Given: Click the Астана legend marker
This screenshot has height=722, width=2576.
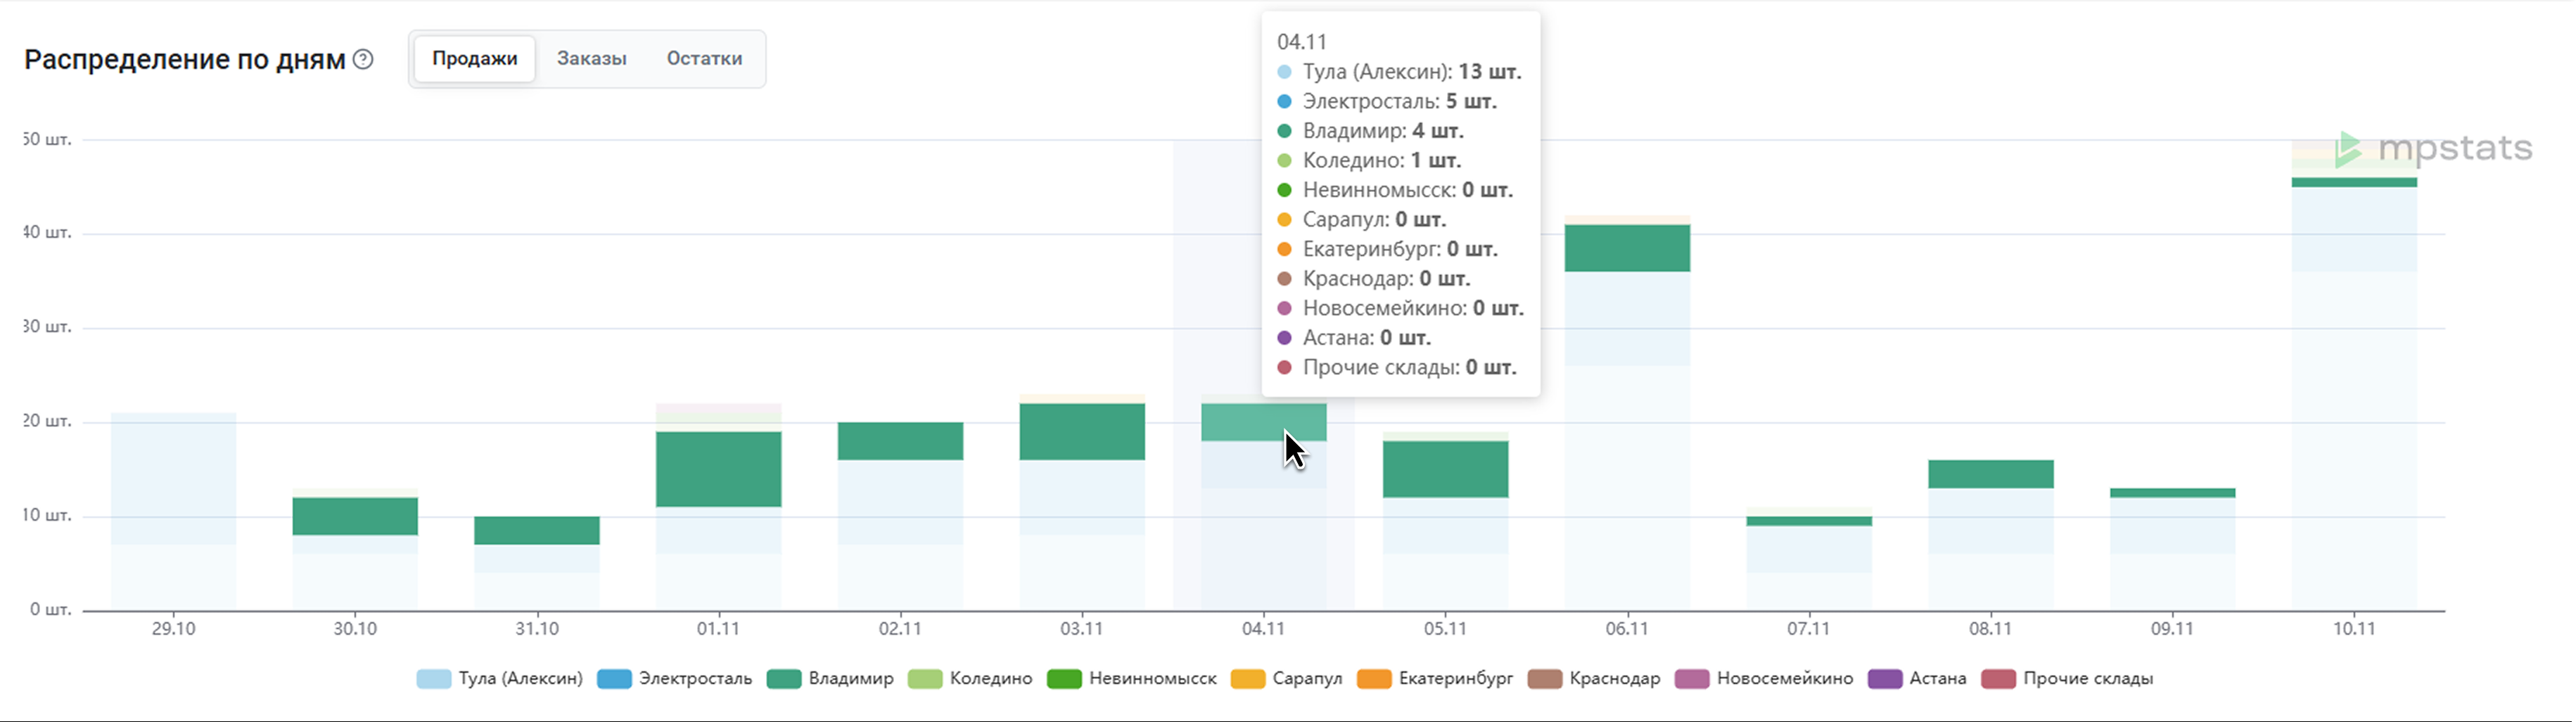Looking at the screenshot, I should click(1885, 679).
